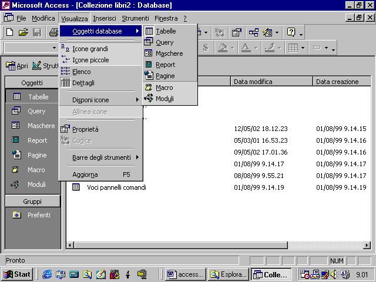Image resolution: width=376 pixels, height=282 pixels.
Task: Choose Icone piccole view option
Action: [100, 60]
